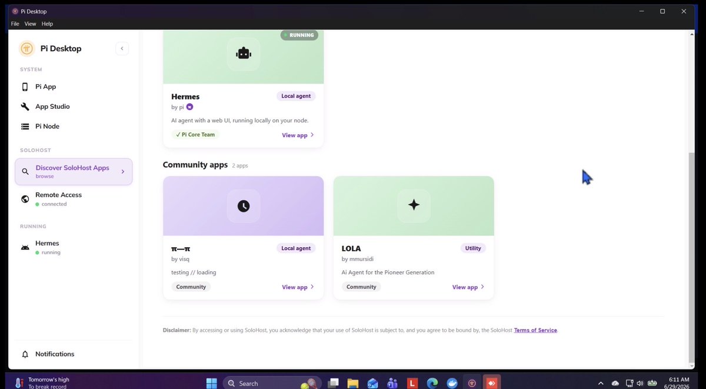This screenshot has width=706, height=389.
Task: Open the View menu
Action: click(30, 24)
